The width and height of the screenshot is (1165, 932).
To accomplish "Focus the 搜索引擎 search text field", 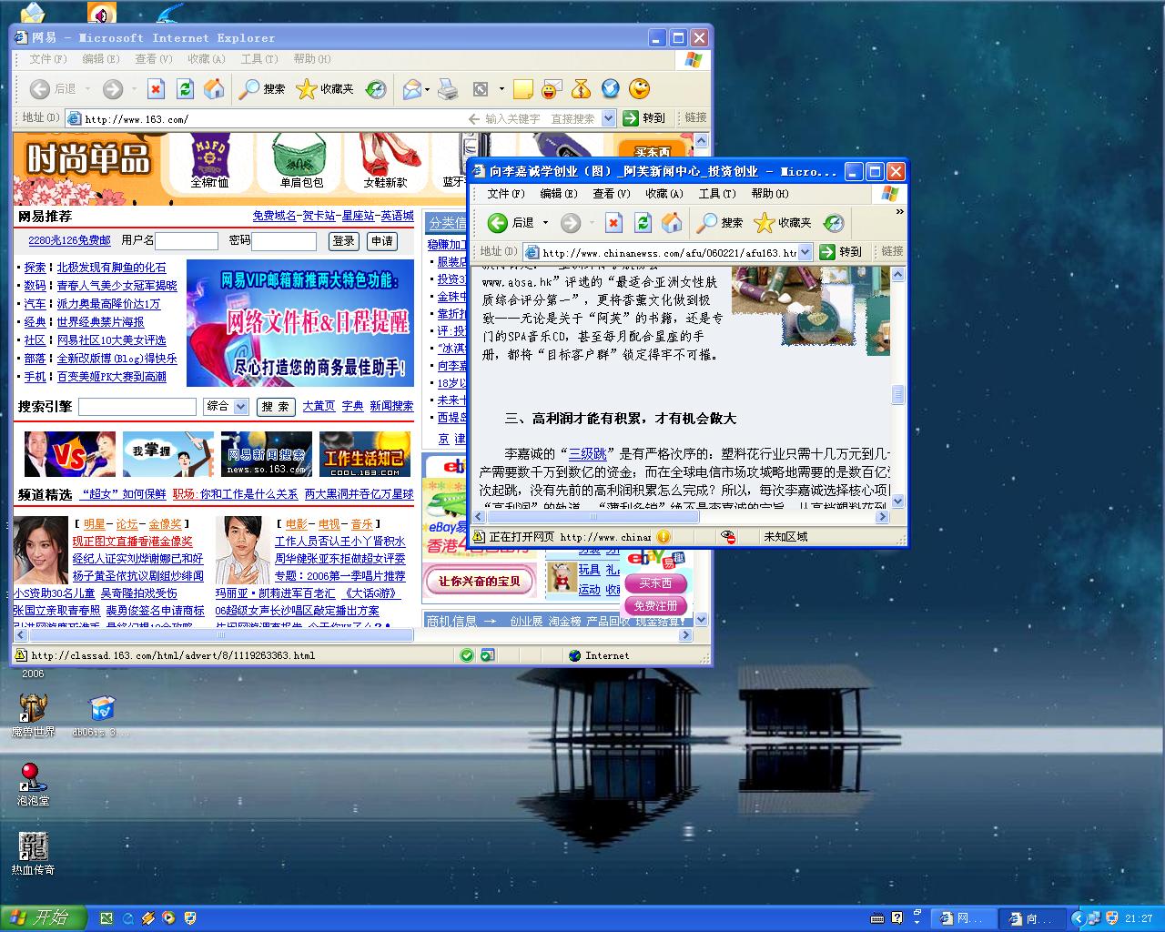I will tap(137, 407).
